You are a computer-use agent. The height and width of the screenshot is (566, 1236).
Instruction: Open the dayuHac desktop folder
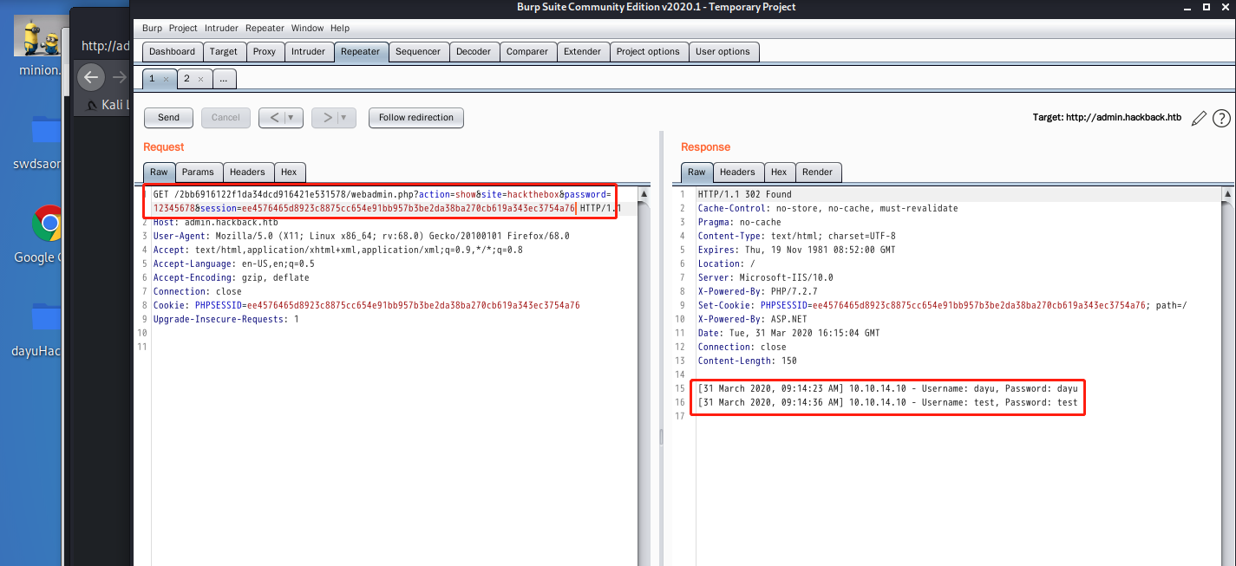point(46,316)
